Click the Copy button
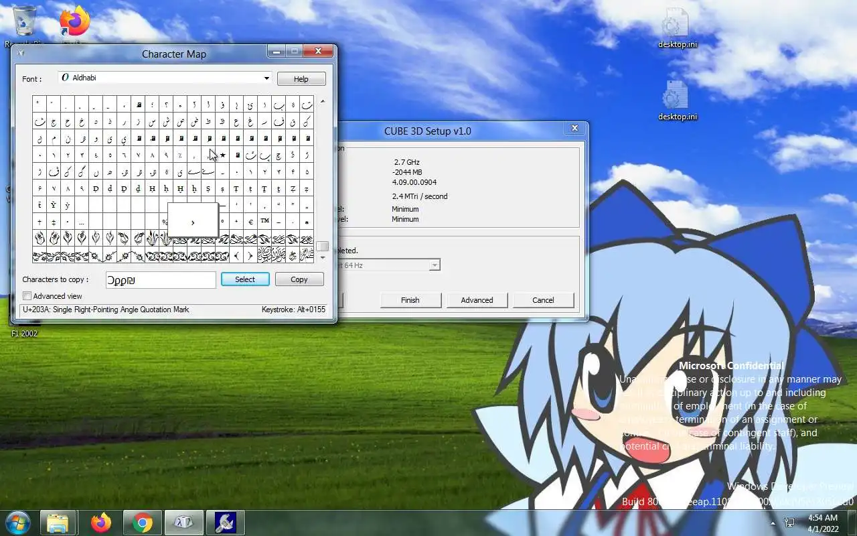Viewport: 857px width, 536px height. [x=299, y=279]
